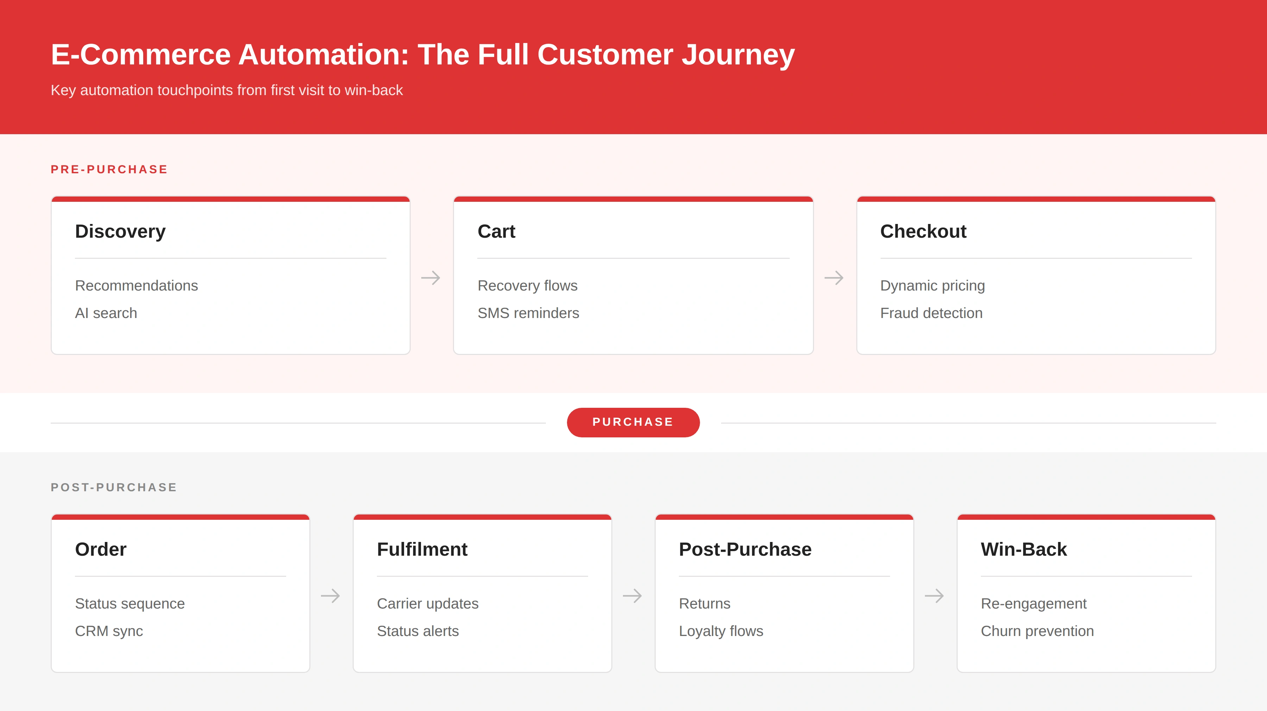Click the Order card title
Screen dimensions: 1267x711
tap(101, 549)
